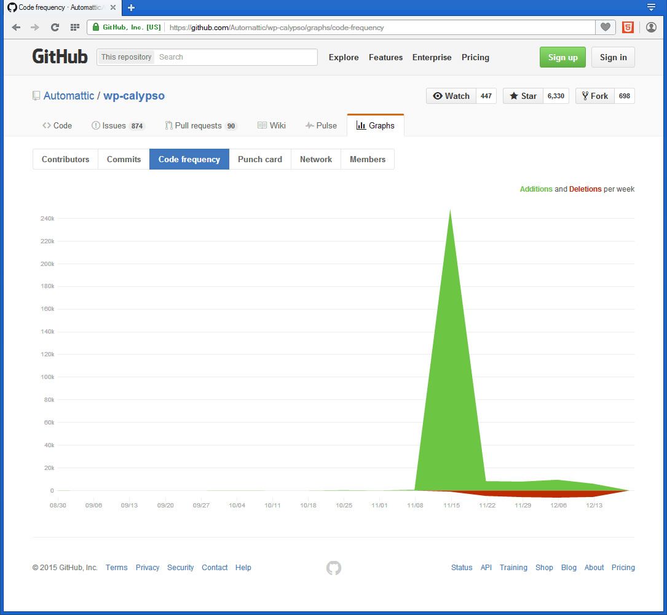Open the Training footer link
667x615 pixels.
(x=513, y=568)
